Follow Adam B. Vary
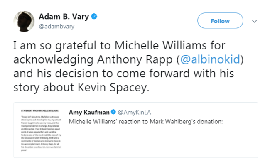Screen dimensions: 270x162 [x=220, y=20]
